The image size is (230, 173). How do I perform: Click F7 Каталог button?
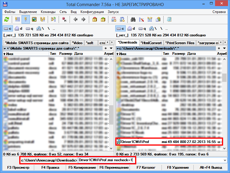point(146,168)
